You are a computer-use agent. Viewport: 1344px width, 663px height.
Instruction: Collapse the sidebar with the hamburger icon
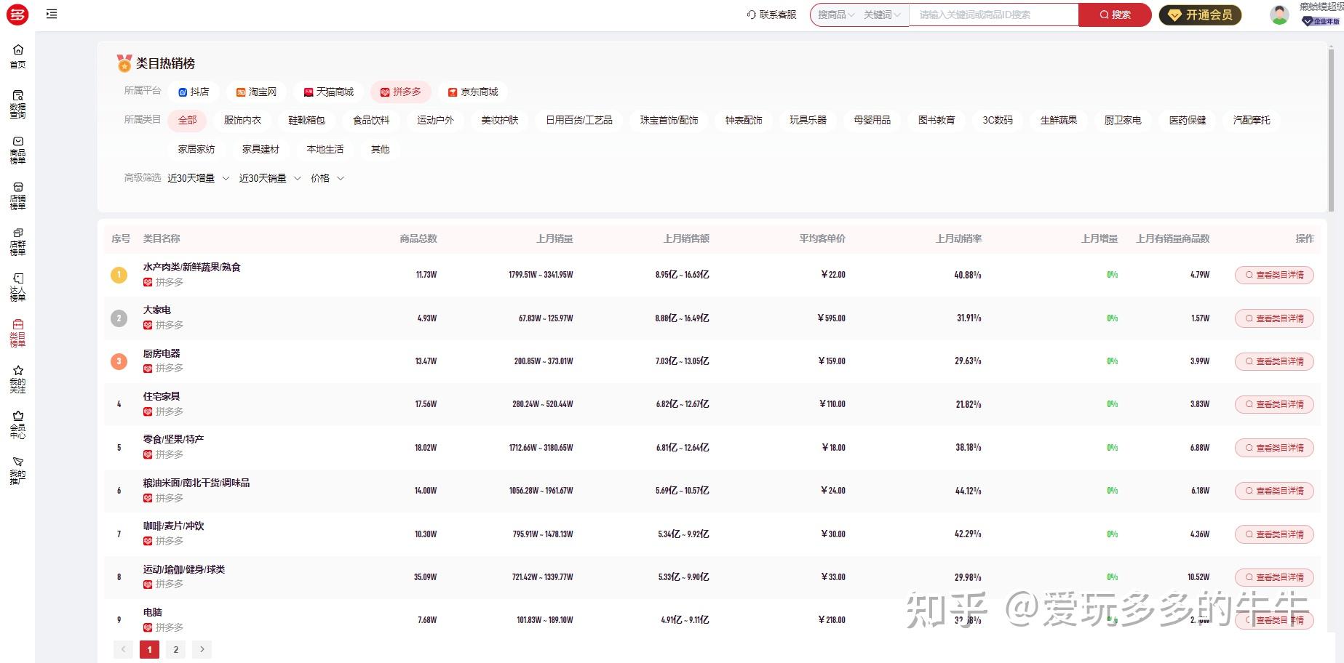[x=51, y=14]
